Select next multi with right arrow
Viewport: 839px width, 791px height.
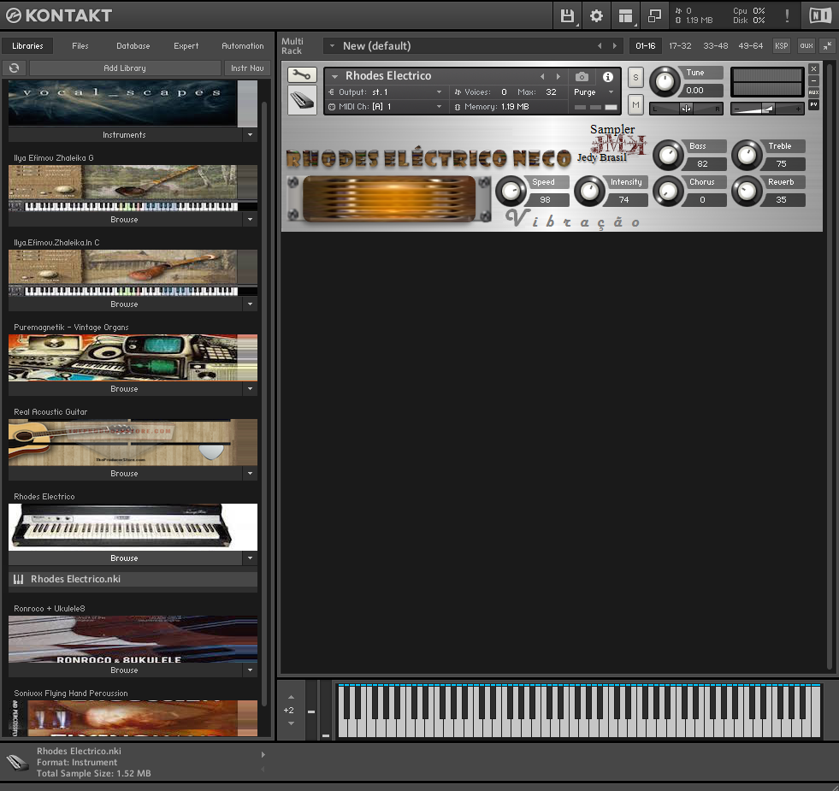click(615, 46)
